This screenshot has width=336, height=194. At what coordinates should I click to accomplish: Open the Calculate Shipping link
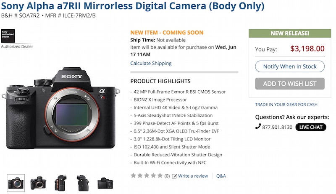[x=151, y=64]
